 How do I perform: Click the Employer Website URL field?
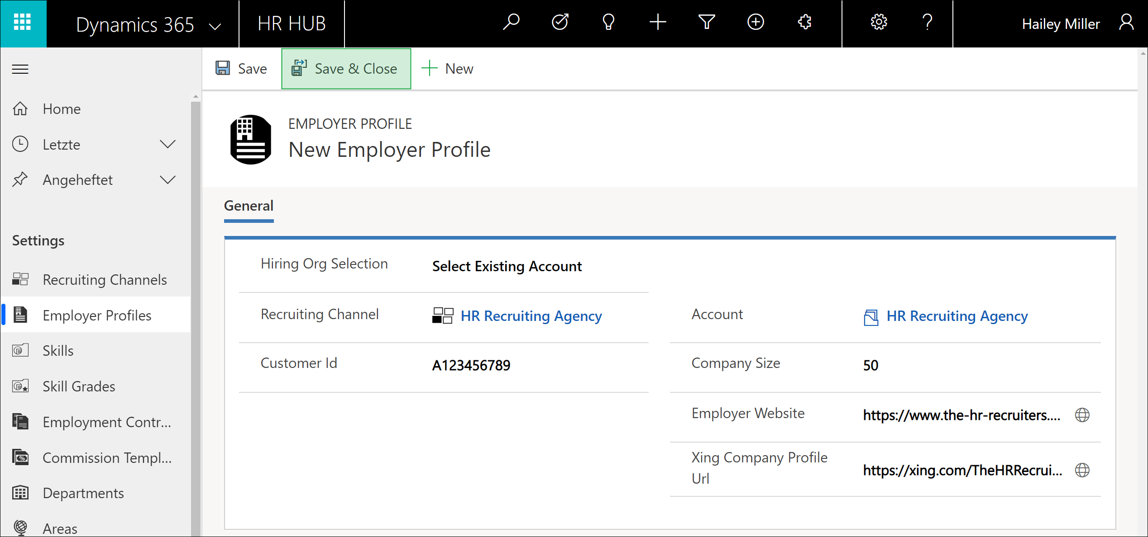click(961, 415)
